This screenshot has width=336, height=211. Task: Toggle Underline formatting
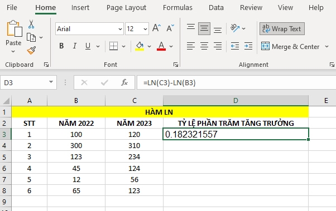pyautogui.click(x=88, y=46)
